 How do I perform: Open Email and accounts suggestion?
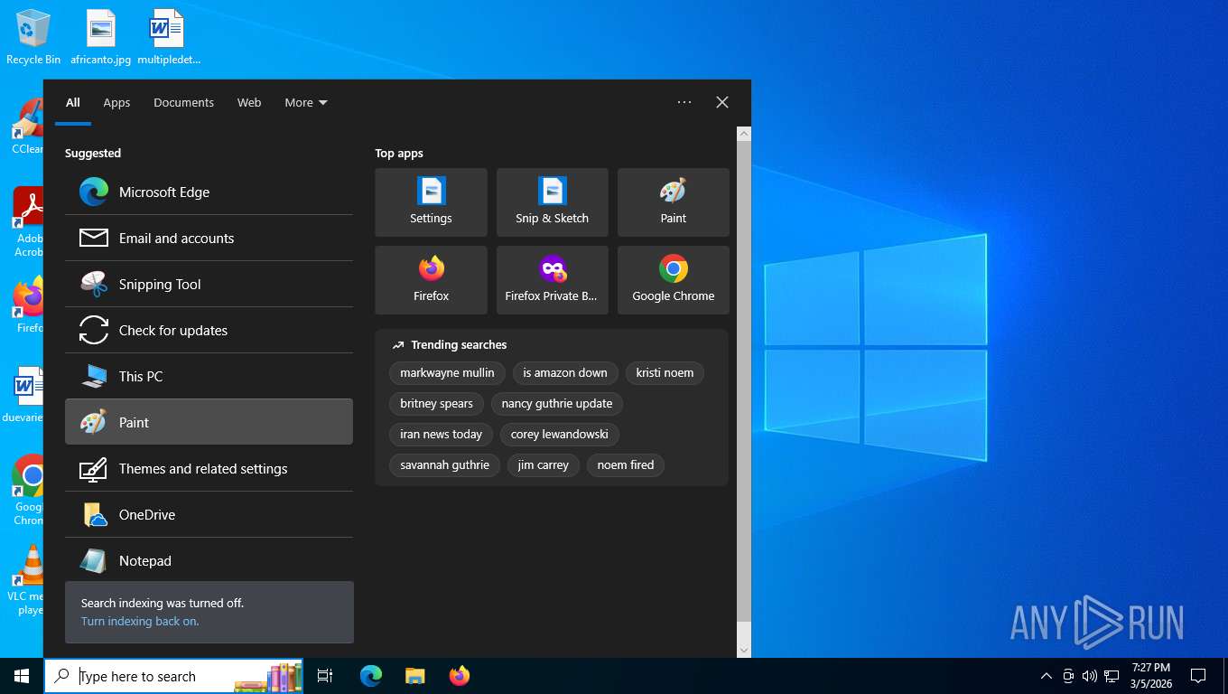click(x=209, y=238)
